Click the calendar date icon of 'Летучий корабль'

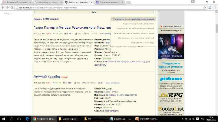tap(84, 83)
